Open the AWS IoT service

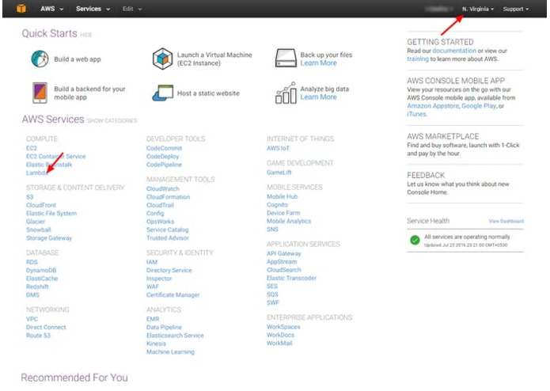click(278, 148)
